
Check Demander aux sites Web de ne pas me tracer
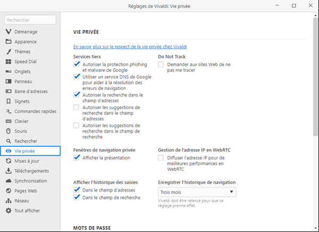(x=161, y=64)
